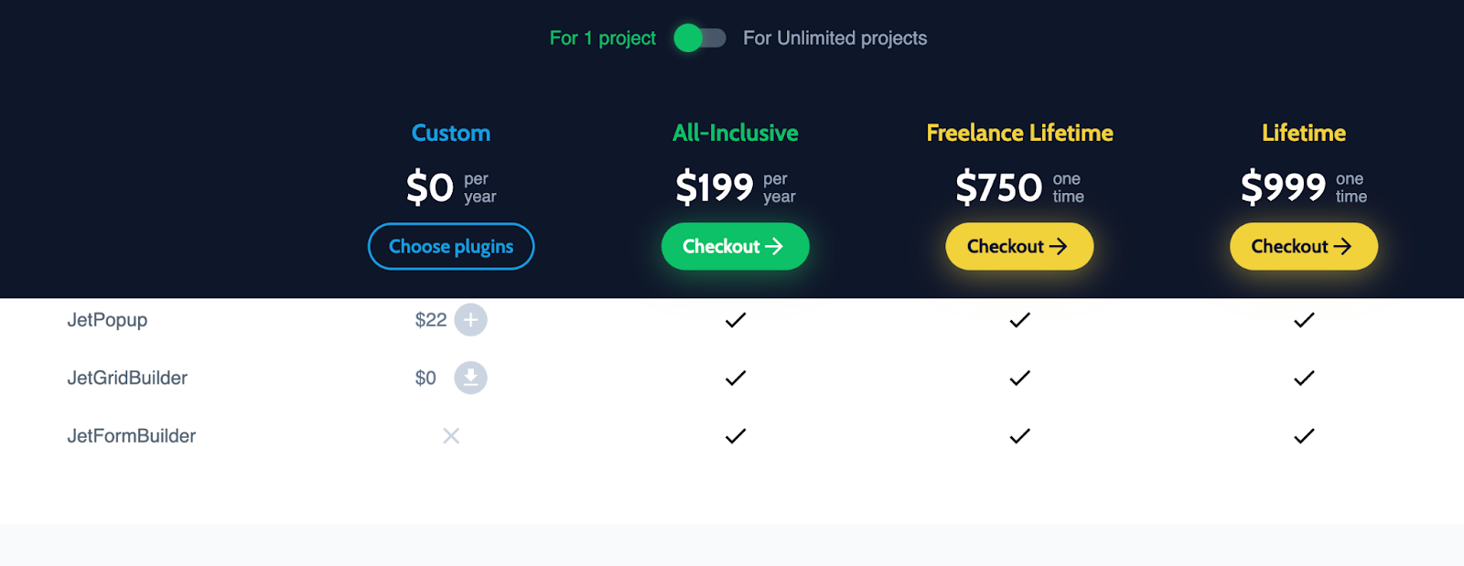Checkout the $999 Lifetime plan
The height and width of the screenshot is (566, 1464).
[1304, 247]
